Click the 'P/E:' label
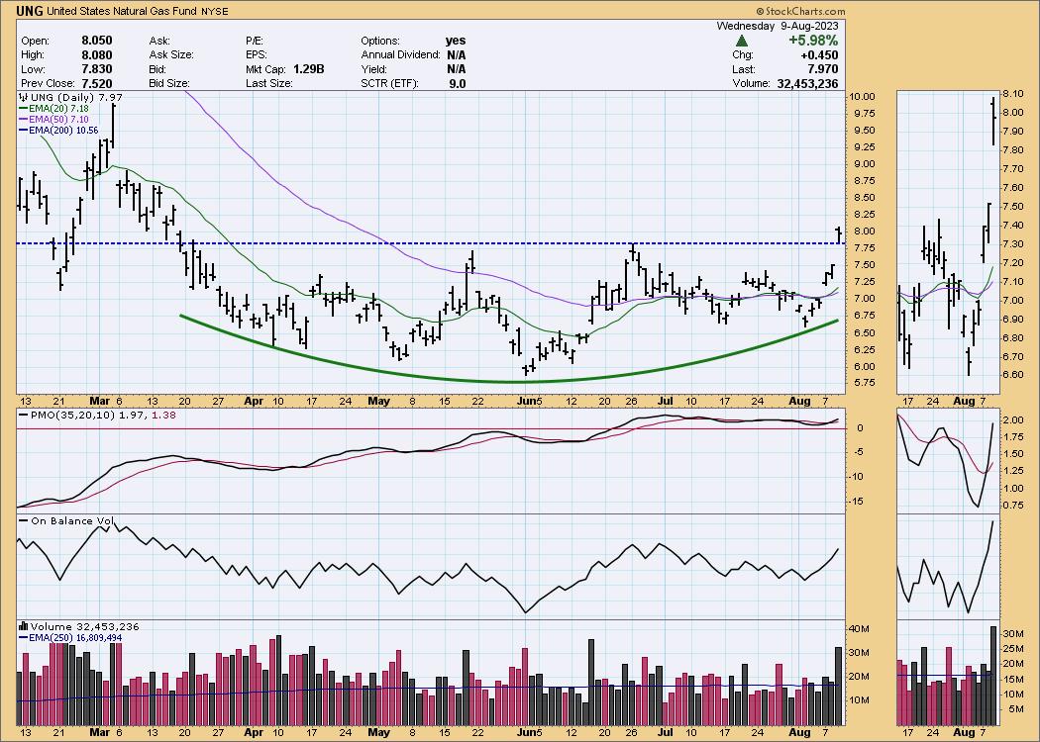The width and height of the screenshot is (1040, 742). (x=255, y=41)
